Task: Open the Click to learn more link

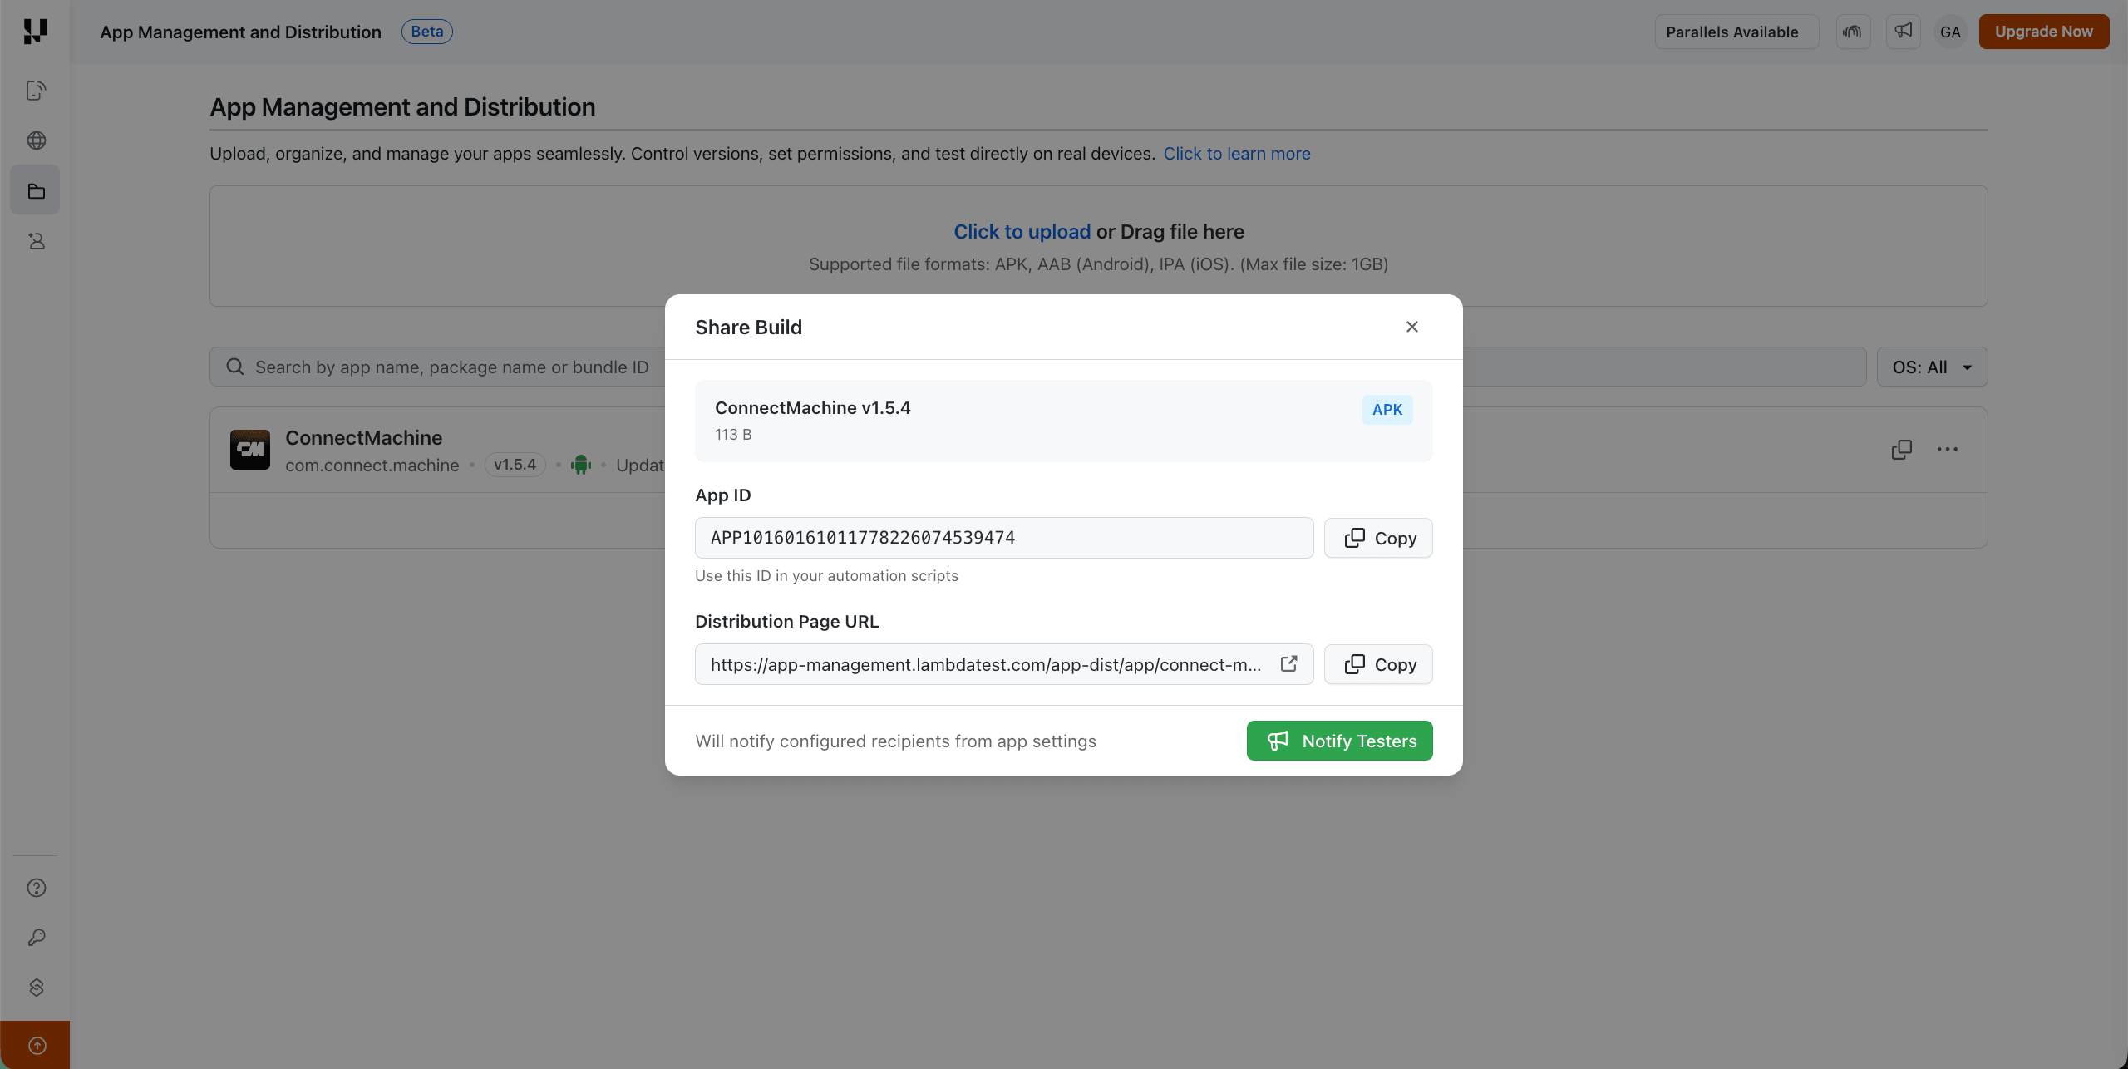Action: coord(1236,154)
